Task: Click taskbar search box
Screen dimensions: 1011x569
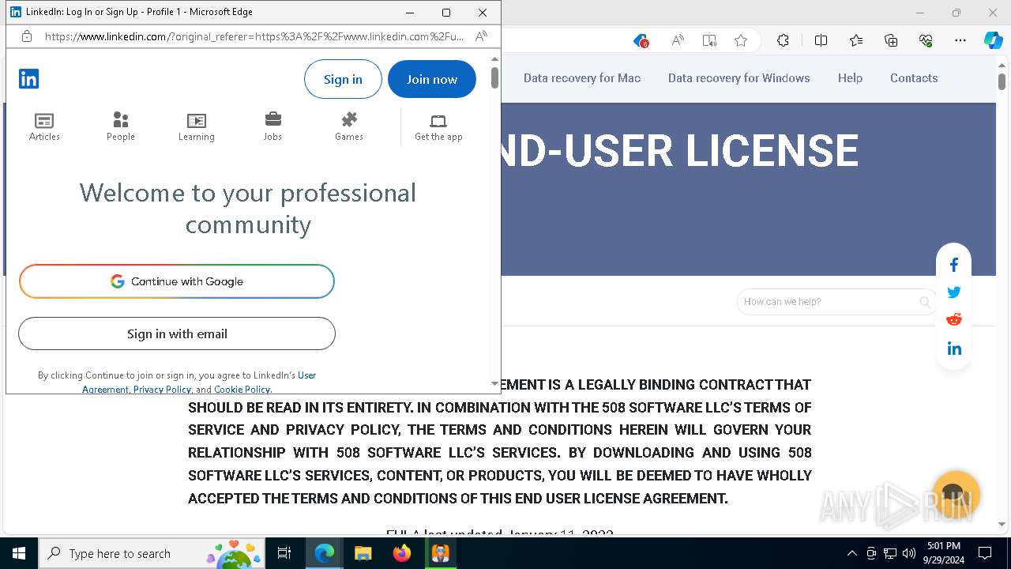Action: click(x=152, y=553)
